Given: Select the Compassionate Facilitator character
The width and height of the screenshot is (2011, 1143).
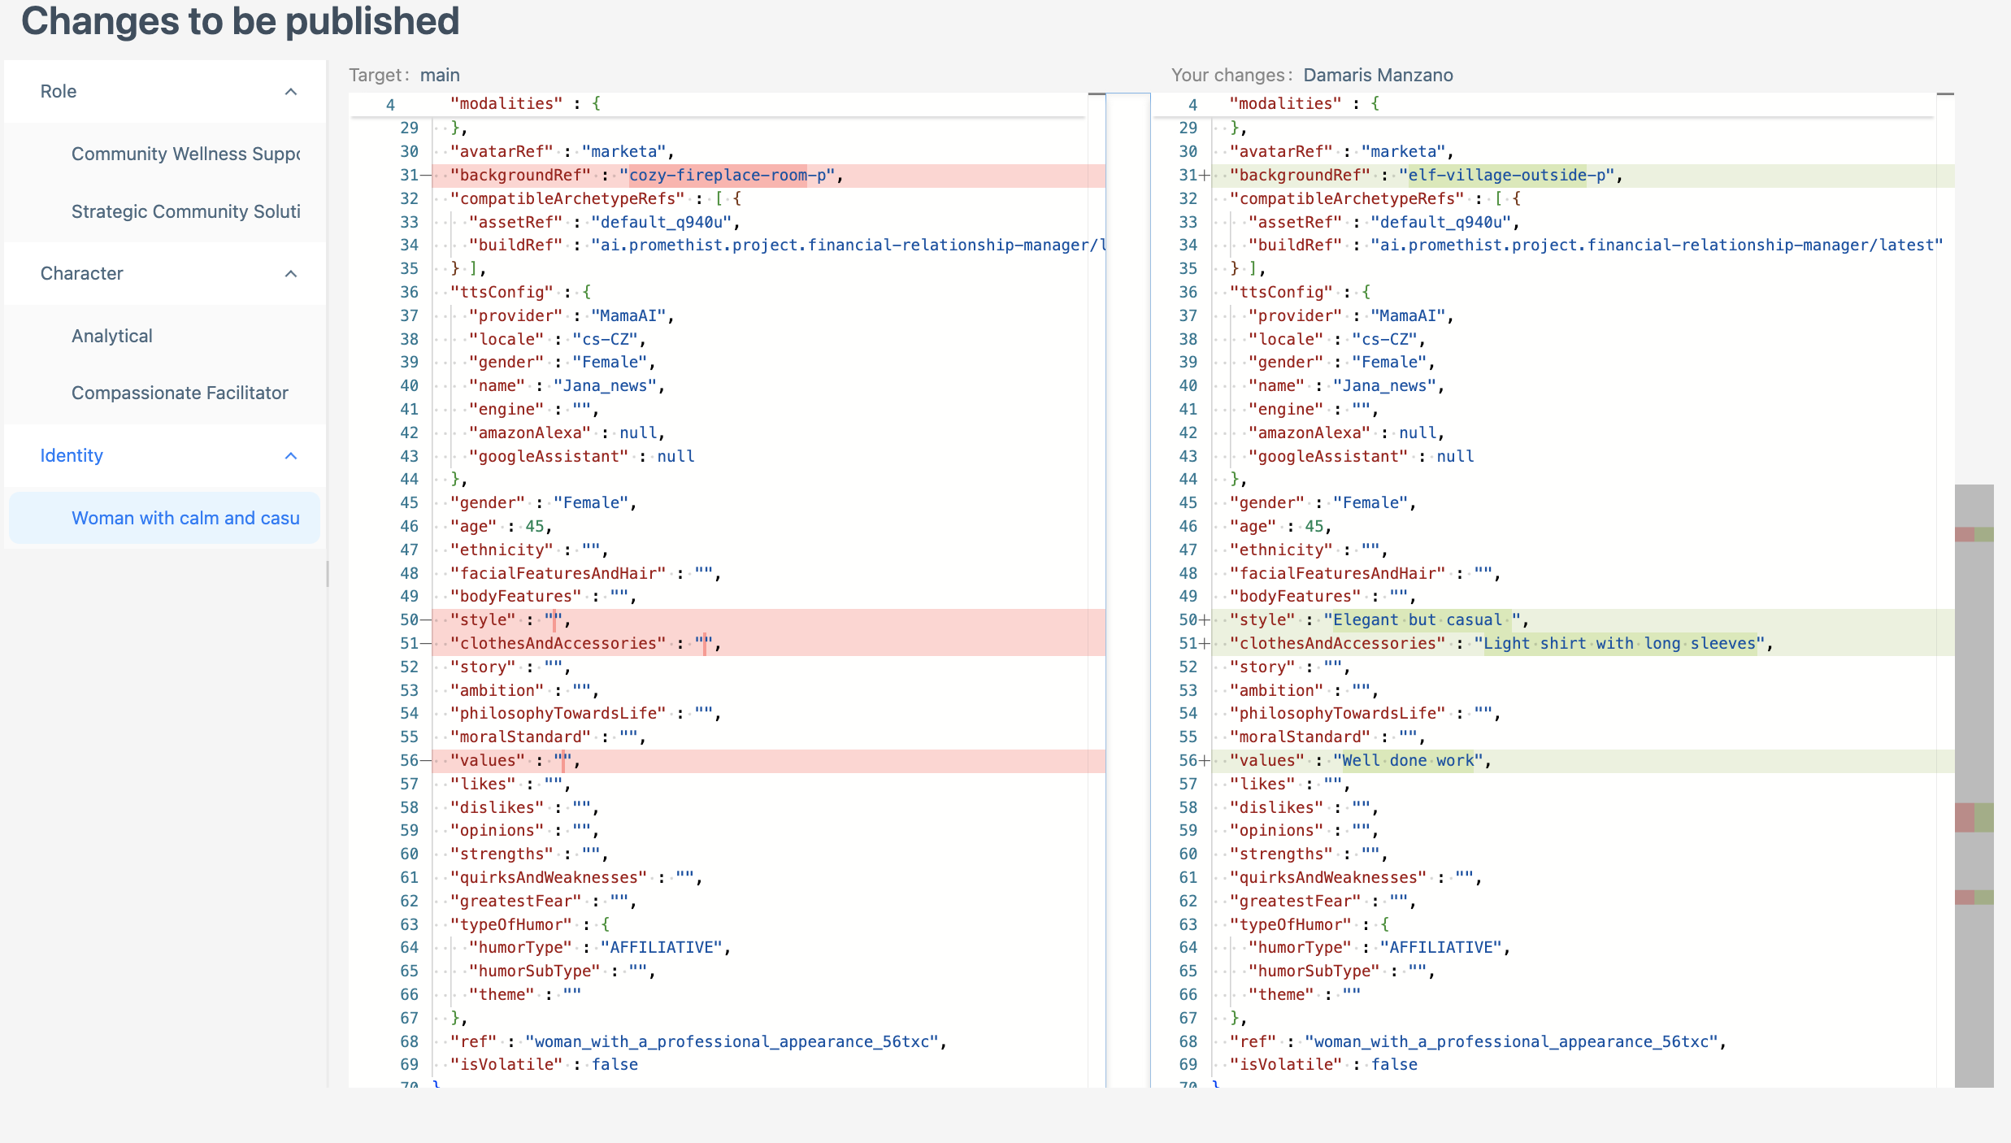Looking at the screenshot, I should pos(180,393).
